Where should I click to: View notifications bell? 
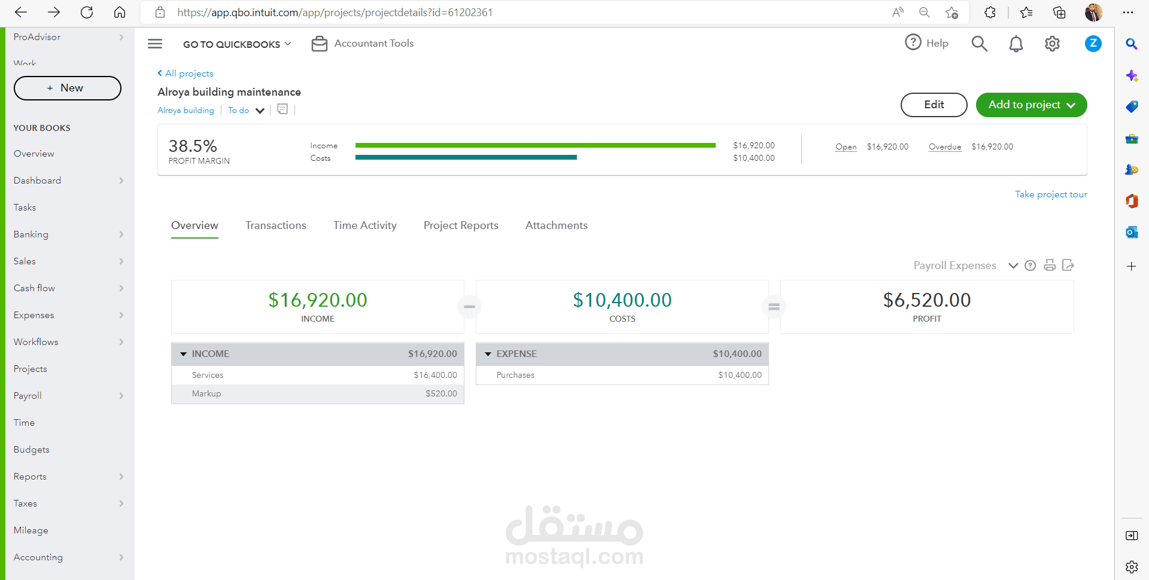click(1016, 44)
